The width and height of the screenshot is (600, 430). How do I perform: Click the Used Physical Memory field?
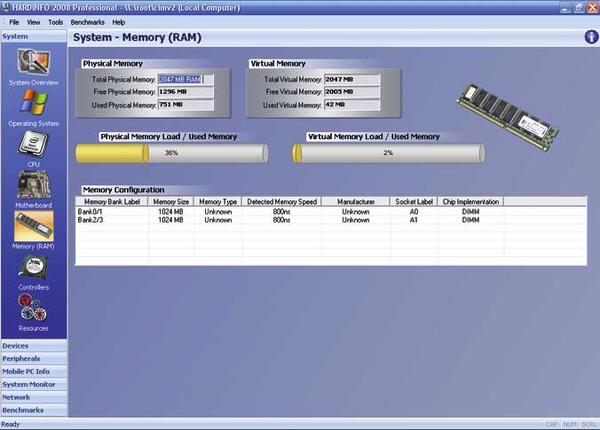[186, 105]
